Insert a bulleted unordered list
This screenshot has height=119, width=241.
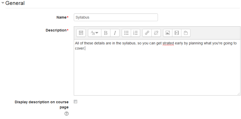[126, 33]
